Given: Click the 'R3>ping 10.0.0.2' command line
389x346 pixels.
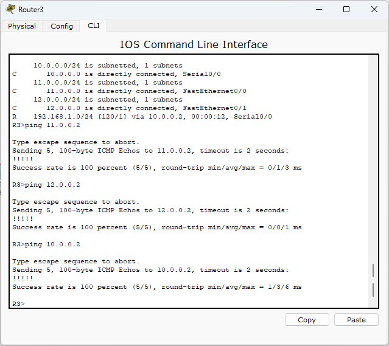Looking at the screenshot, I should click(x=46, y=244).
